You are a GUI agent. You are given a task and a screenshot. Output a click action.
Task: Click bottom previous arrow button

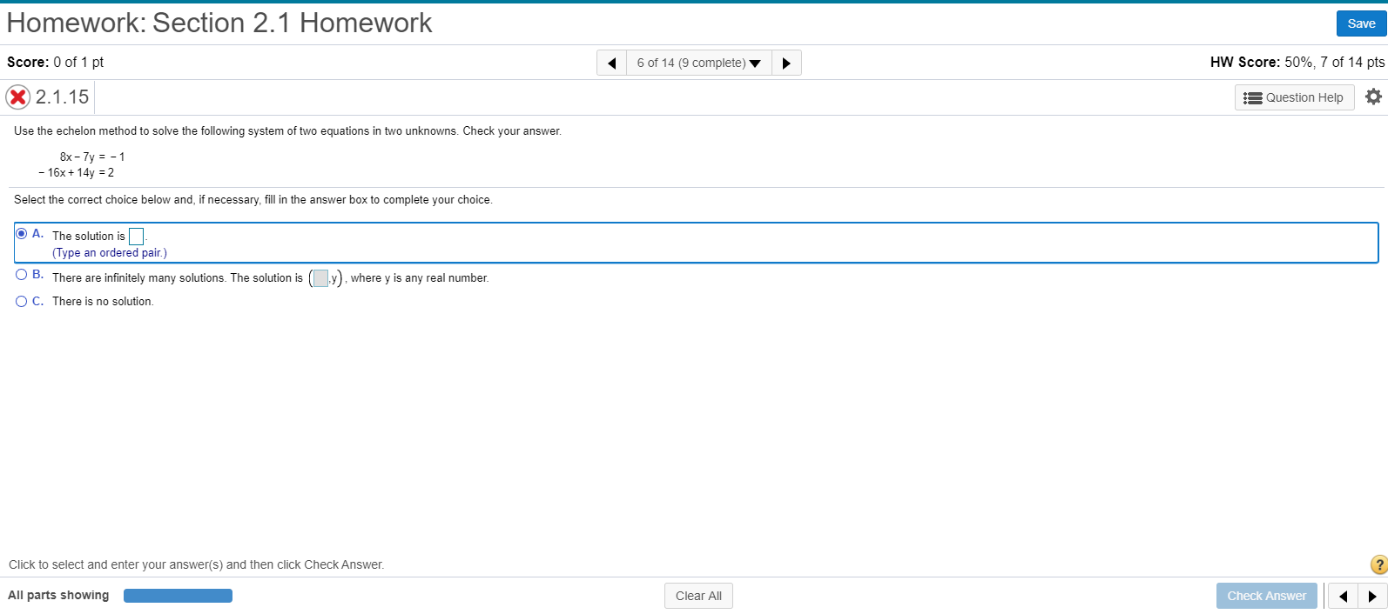click(1343, 596)
